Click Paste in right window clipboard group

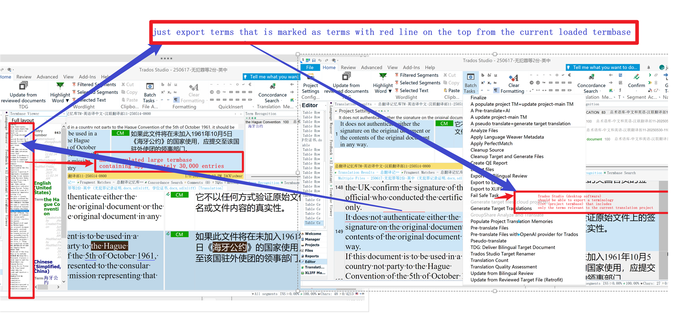(452, 90)
